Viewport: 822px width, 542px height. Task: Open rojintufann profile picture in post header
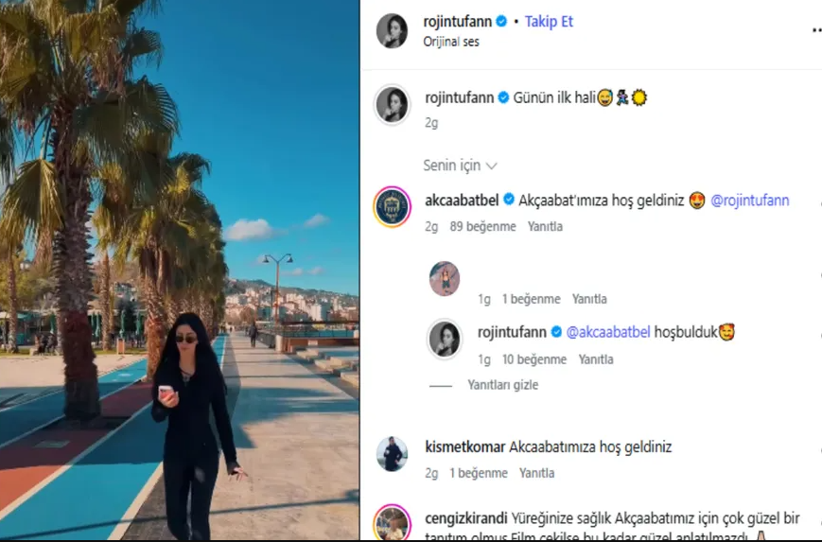pos(392,31)
